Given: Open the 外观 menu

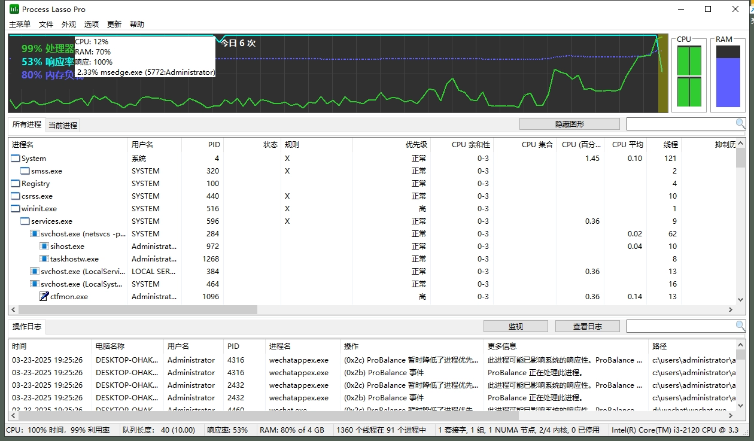Looking at the screenshot, I should [x=69, y=25].
